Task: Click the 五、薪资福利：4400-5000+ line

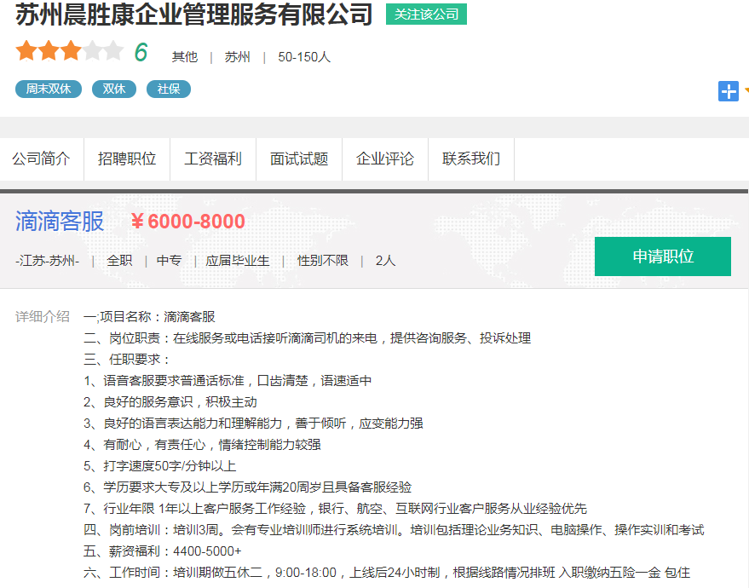Action: (163, 551)
